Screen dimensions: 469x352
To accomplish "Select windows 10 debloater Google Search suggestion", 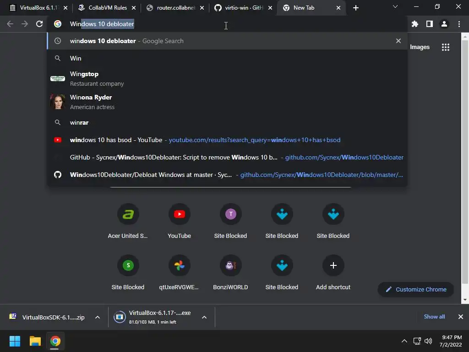I will pos(227,41).
